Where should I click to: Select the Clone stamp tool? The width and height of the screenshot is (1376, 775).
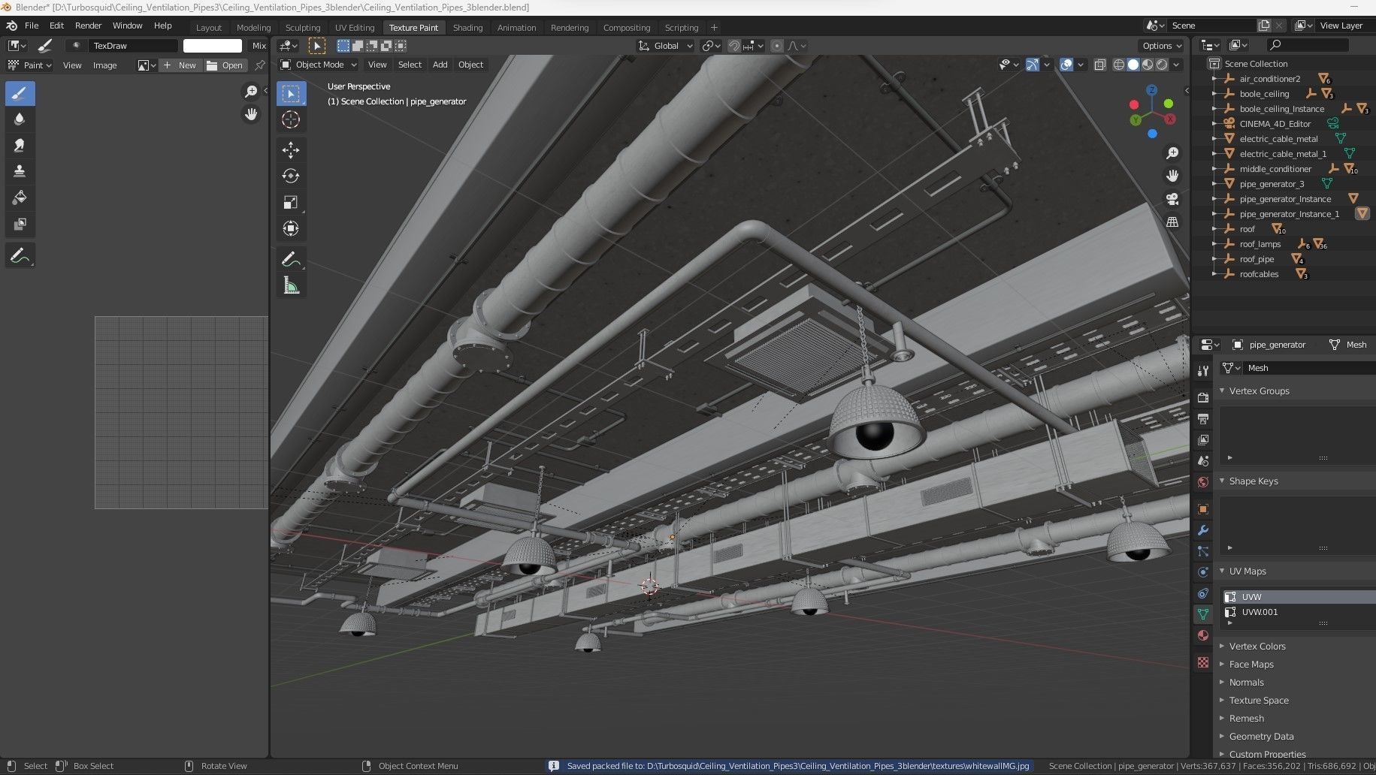20,171
